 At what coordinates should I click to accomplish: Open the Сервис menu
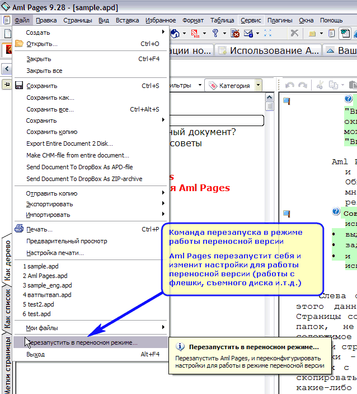[251, 20]
